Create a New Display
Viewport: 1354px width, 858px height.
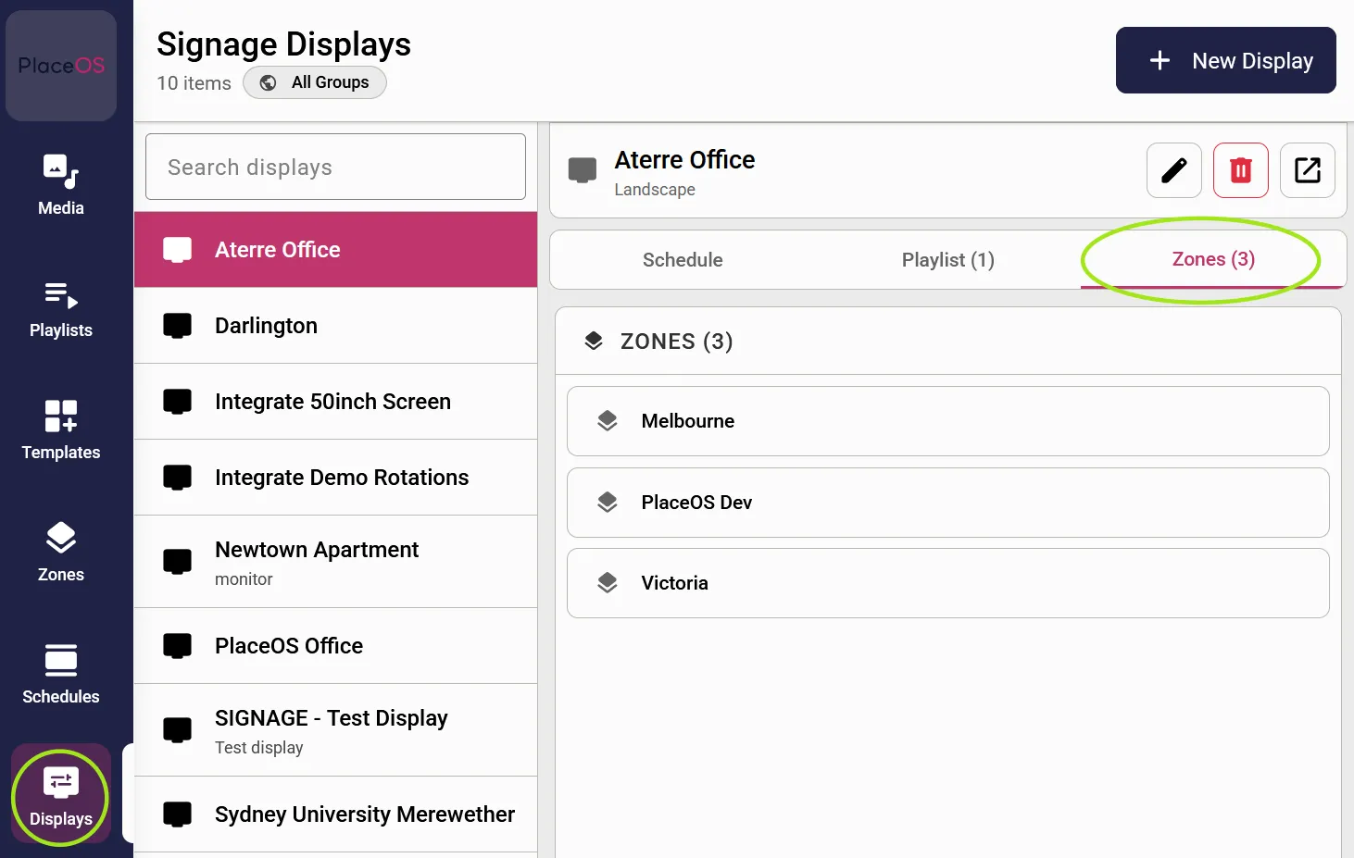point(1226,60)
